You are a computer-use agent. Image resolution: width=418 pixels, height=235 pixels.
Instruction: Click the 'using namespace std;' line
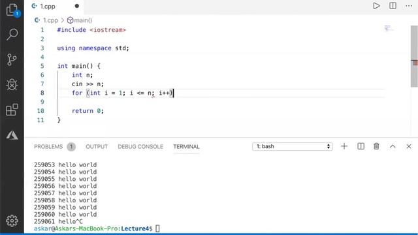pos(93,48)
